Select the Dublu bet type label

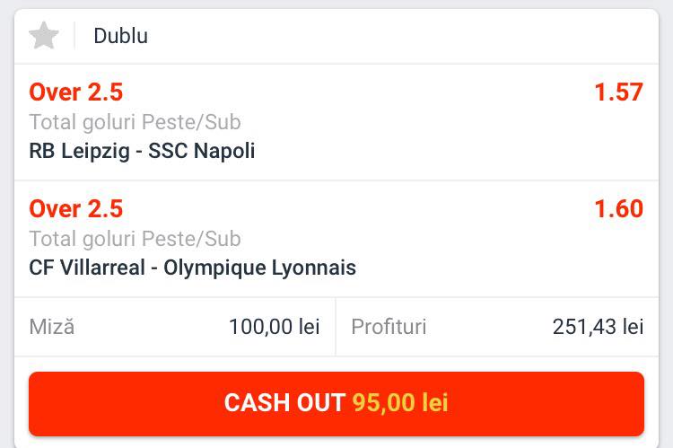pos(120,36)
